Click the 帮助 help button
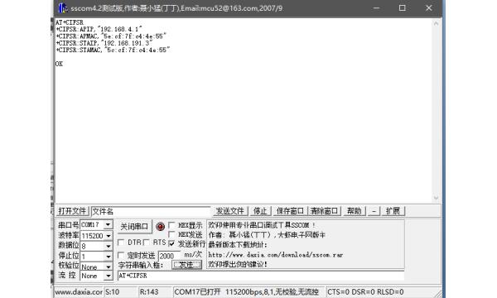The height and width of the screenshot is (298, 497). (355, 211)
